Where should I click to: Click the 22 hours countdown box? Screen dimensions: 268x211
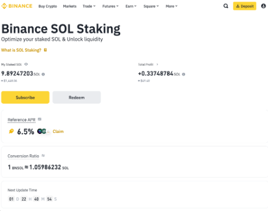point(24,199)
